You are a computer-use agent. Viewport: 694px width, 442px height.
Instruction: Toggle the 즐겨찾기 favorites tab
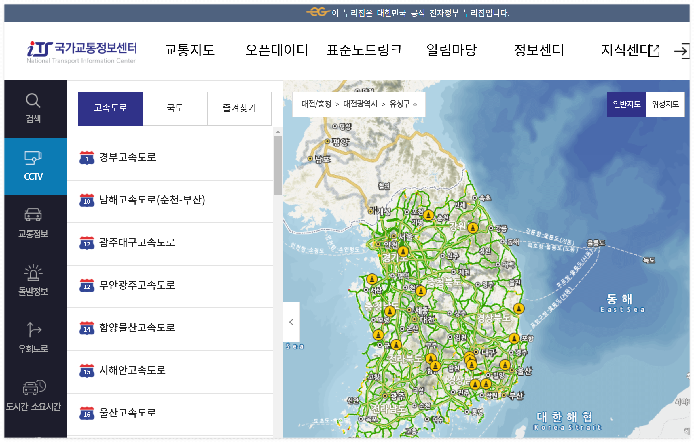click(239, 108)
